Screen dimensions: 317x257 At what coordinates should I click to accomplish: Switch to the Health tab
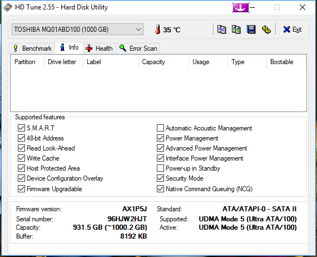[99, 49]
